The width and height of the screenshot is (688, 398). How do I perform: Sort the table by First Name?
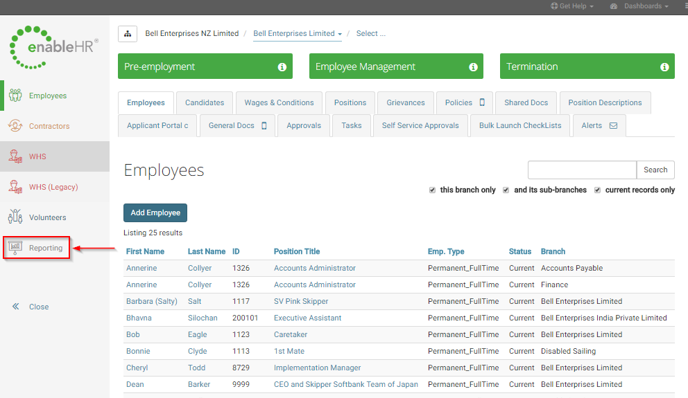pos(145,252)
